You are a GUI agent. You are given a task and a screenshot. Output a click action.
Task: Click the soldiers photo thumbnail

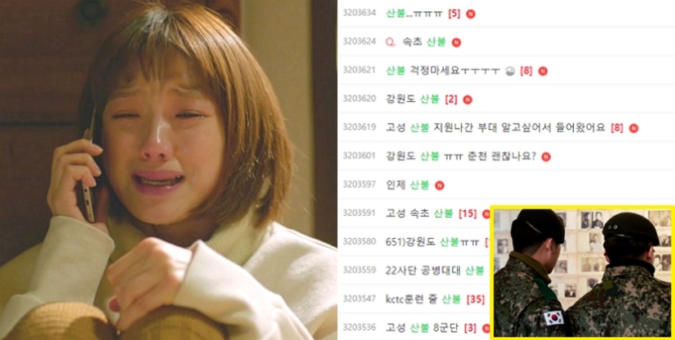tap(582, 273)
